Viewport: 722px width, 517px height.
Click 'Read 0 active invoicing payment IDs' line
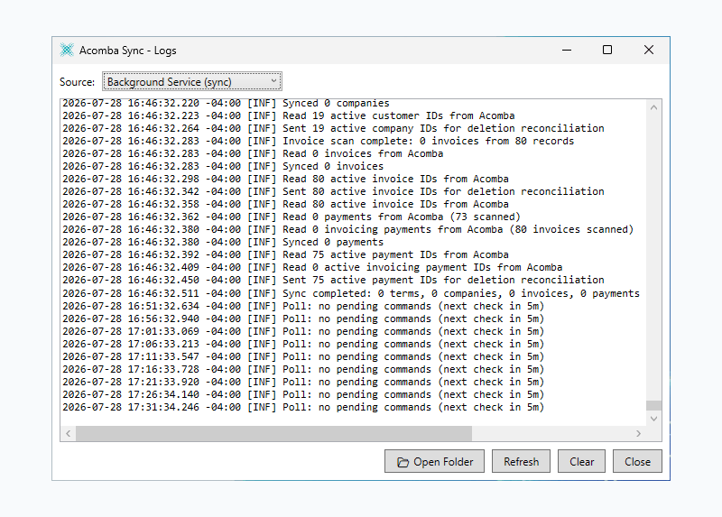(312, 267)
